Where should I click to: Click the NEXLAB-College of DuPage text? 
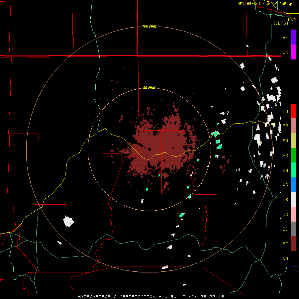265,3
